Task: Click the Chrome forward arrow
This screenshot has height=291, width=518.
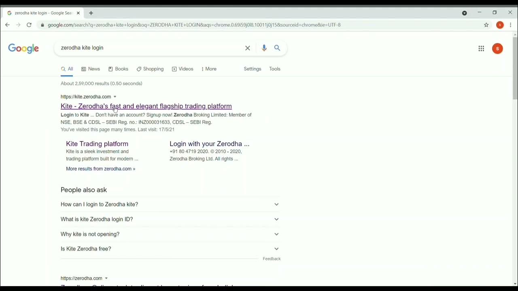Action: point(18,25)
